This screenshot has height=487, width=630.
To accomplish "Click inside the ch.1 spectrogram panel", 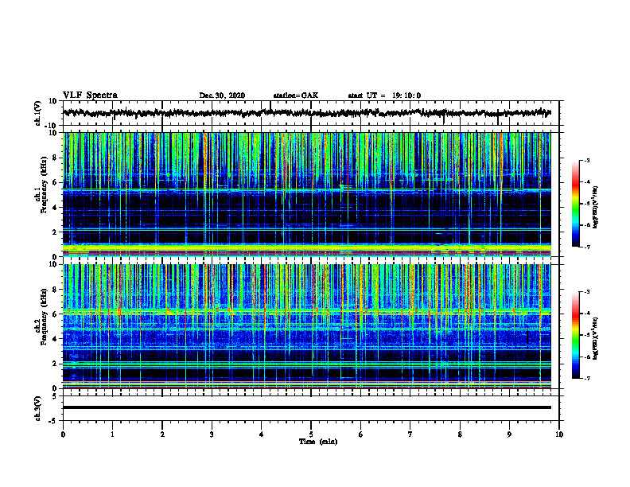I will click(x=307, y=194).
